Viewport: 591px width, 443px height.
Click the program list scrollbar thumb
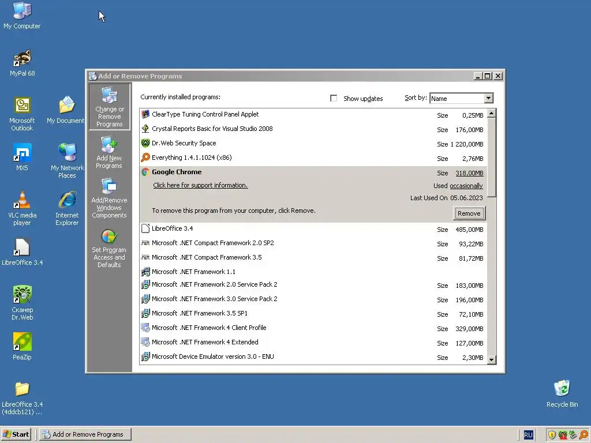pos(492,157)
